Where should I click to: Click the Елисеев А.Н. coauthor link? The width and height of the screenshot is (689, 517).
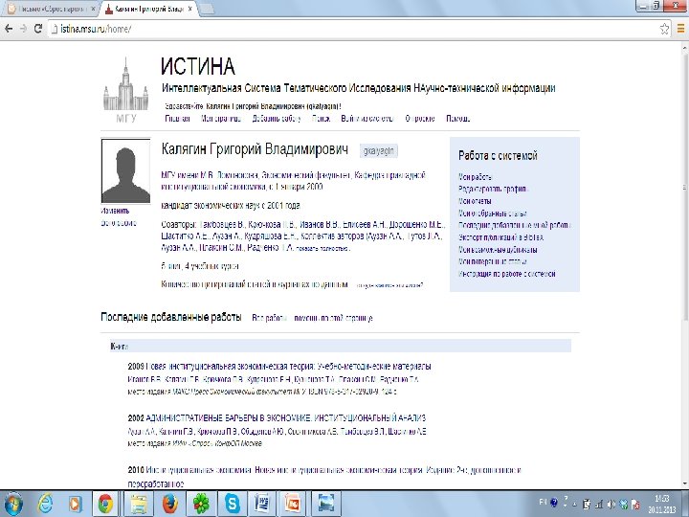(365, 224)
